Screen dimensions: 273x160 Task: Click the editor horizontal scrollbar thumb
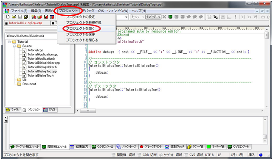point(88,110)
